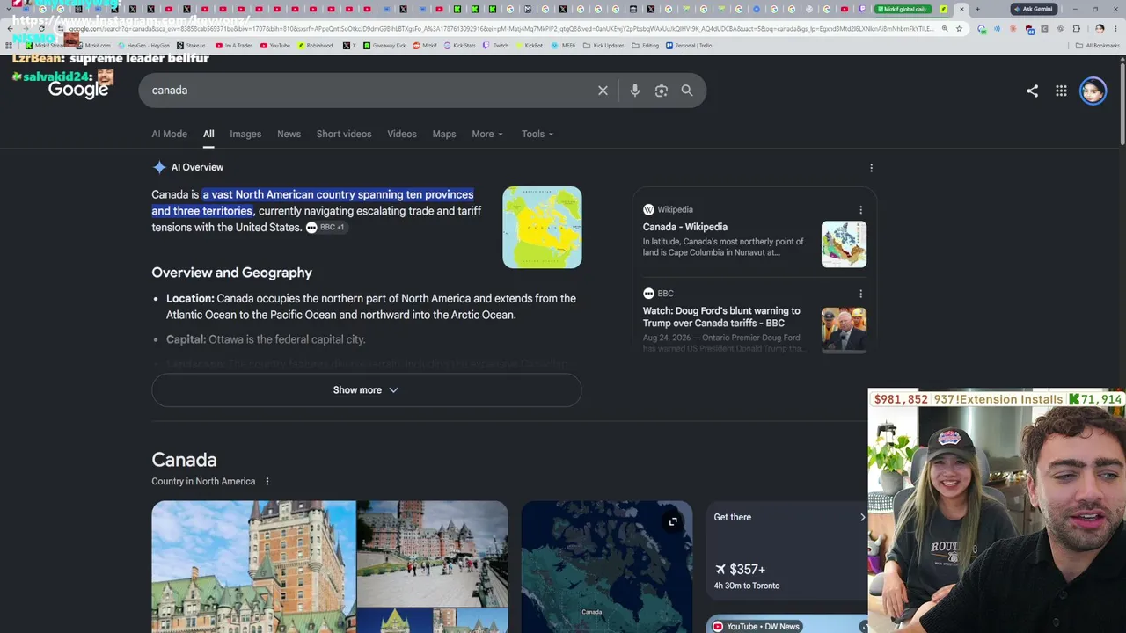Open the zoom magnifier icon in address bar

click(945, 29)
